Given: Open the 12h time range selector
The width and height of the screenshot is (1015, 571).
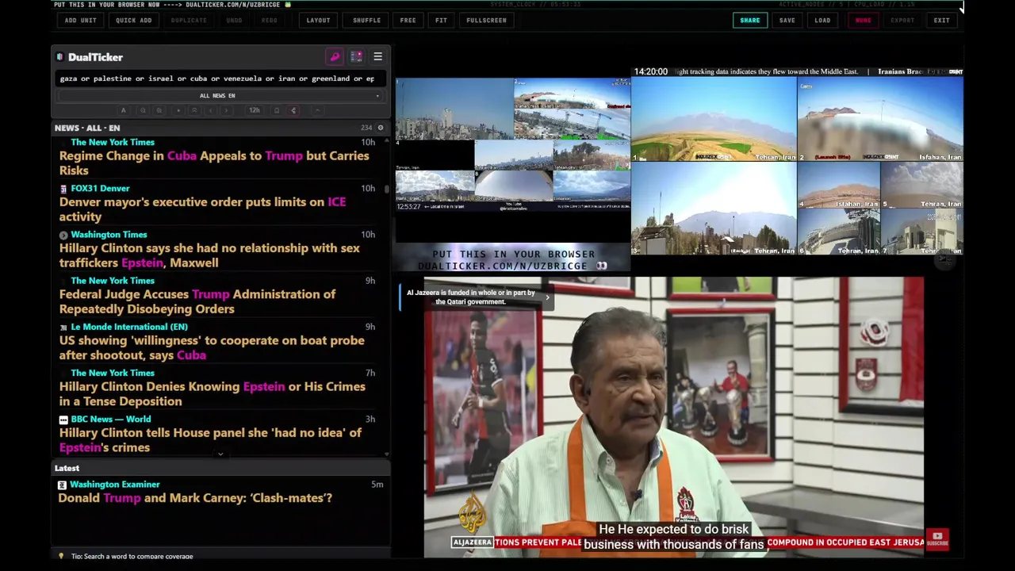Looking at the screenshot, I should click(255, 110).
